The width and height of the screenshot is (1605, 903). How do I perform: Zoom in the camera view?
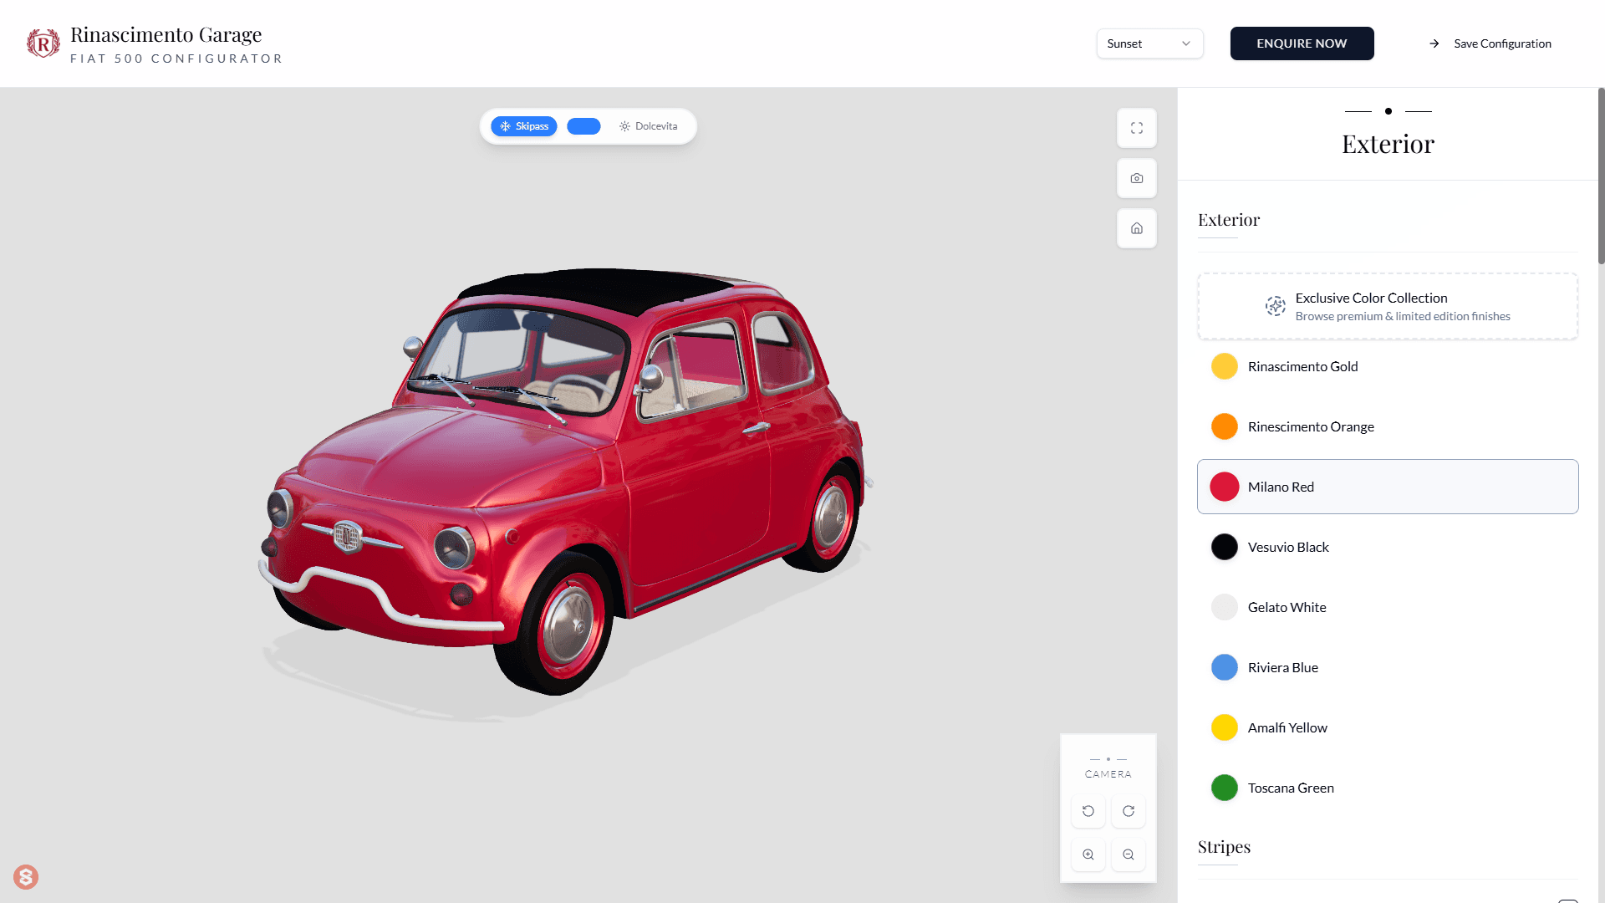point(1088,855)
